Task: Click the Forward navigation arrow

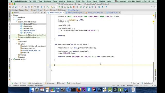Action: pos(45,7)
